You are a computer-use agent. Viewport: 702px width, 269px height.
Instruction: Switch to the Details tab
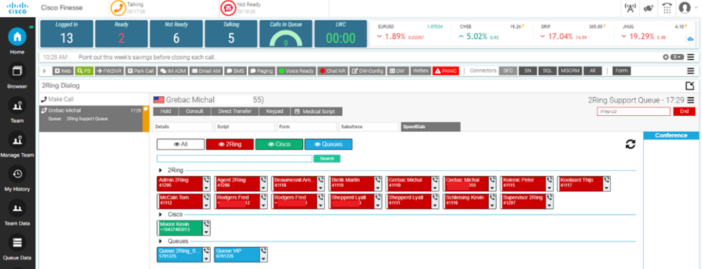(183, 127)
